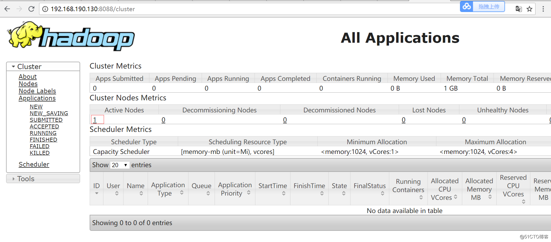Open the About link
551x242 pixels.
click(x=28, y=77)
